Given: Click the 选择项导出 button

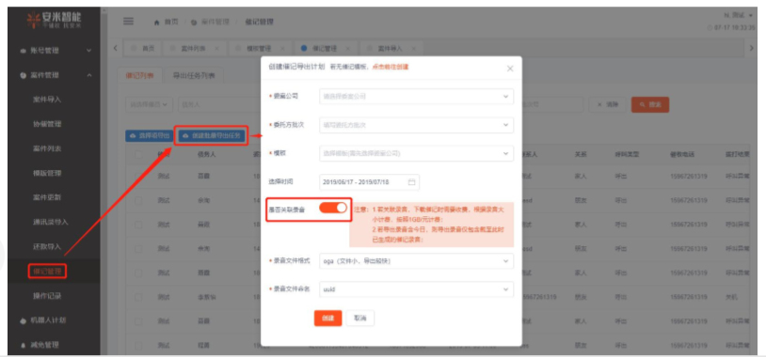Looking at the screenshot, I should (150, 136).
